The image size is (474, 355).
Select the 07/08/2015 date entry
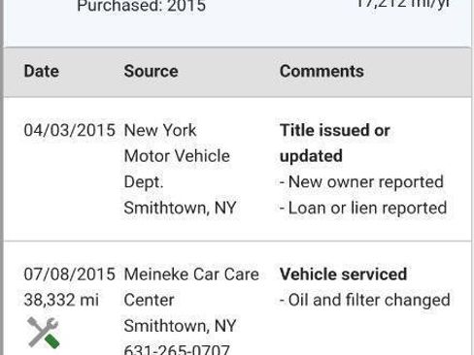pyautogui.click(x=69, y=274)
